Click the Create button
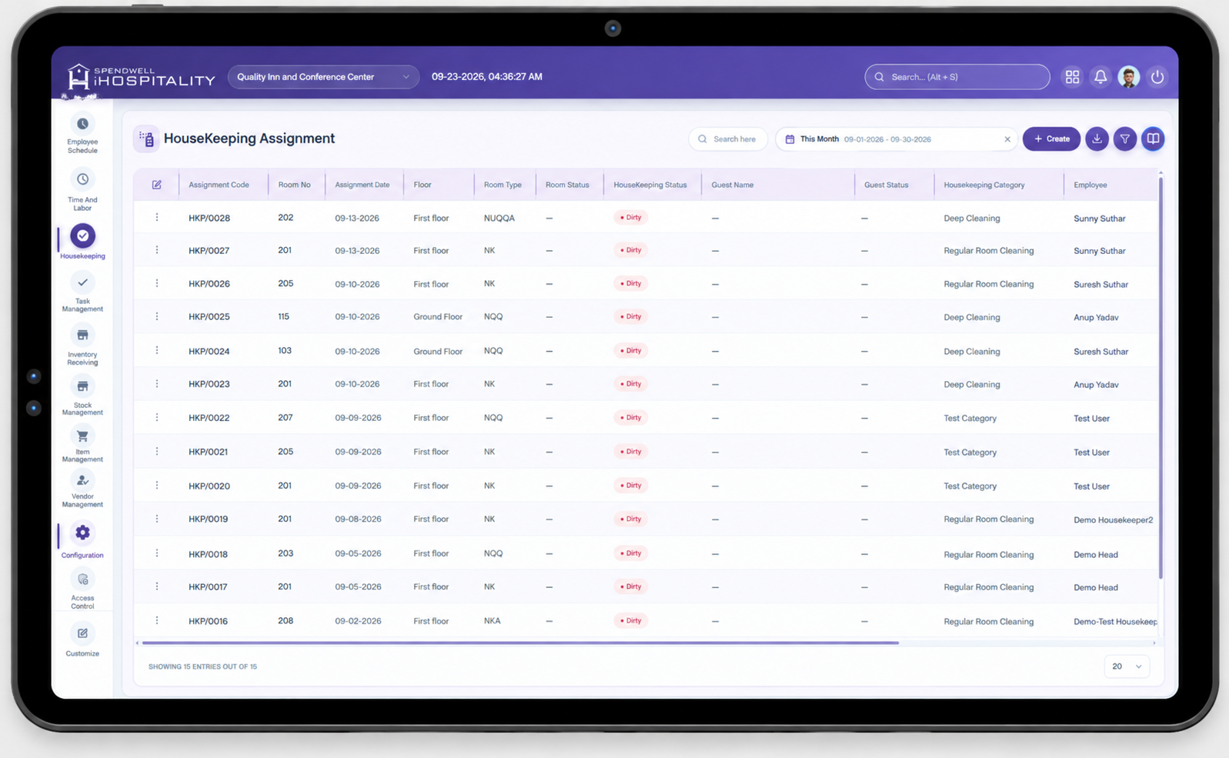Image resolution: width=1229 pixels, height=758 pixels. click(1051, 139)
